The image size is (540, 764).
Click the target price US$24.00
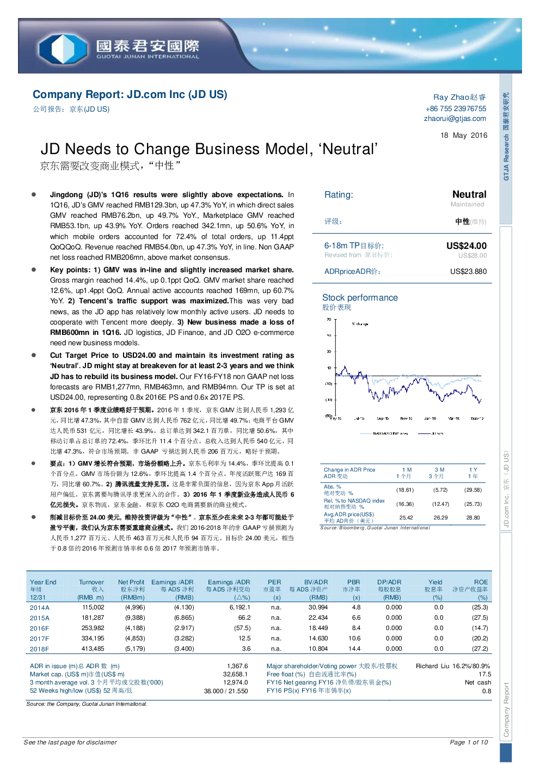(467, 246)
